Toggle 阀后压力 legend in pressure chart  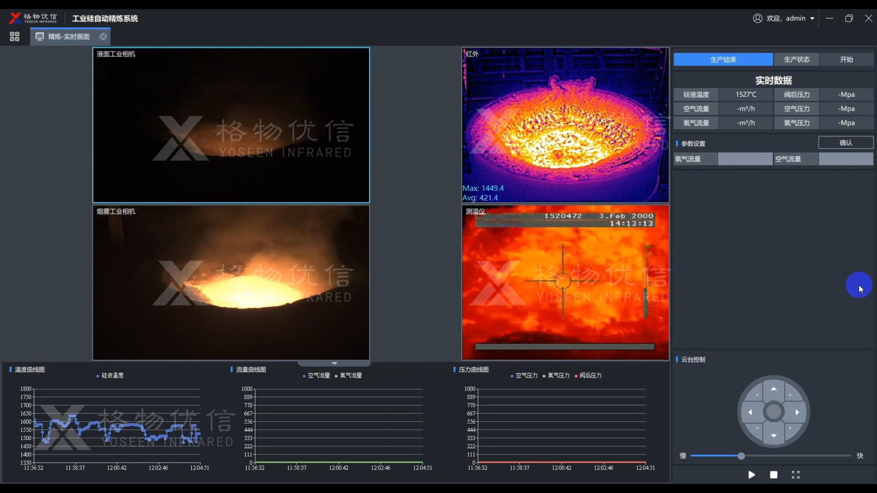click(588, 376)
